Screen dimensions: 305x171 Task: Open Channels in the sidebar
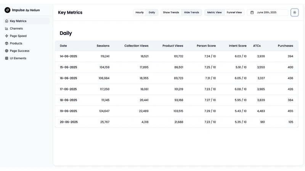click(x=27, y=28)
